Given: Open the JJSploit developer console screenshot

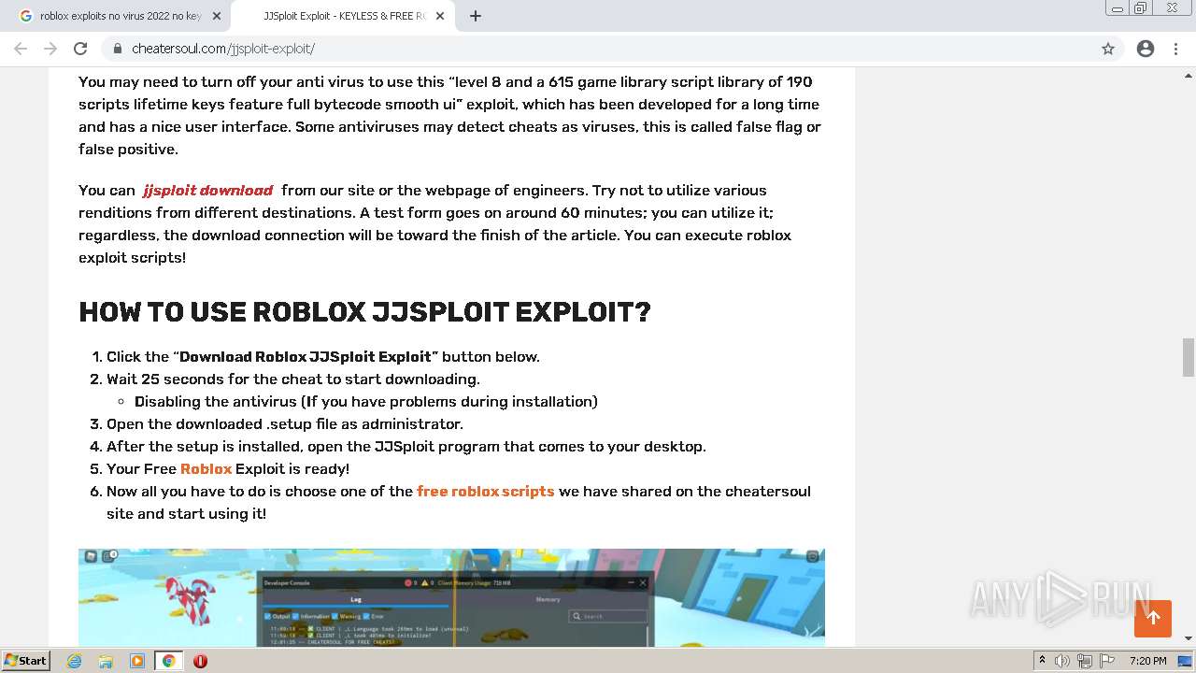Looking at the screenshot, I should pyautogui.click(x=451, y=597).
